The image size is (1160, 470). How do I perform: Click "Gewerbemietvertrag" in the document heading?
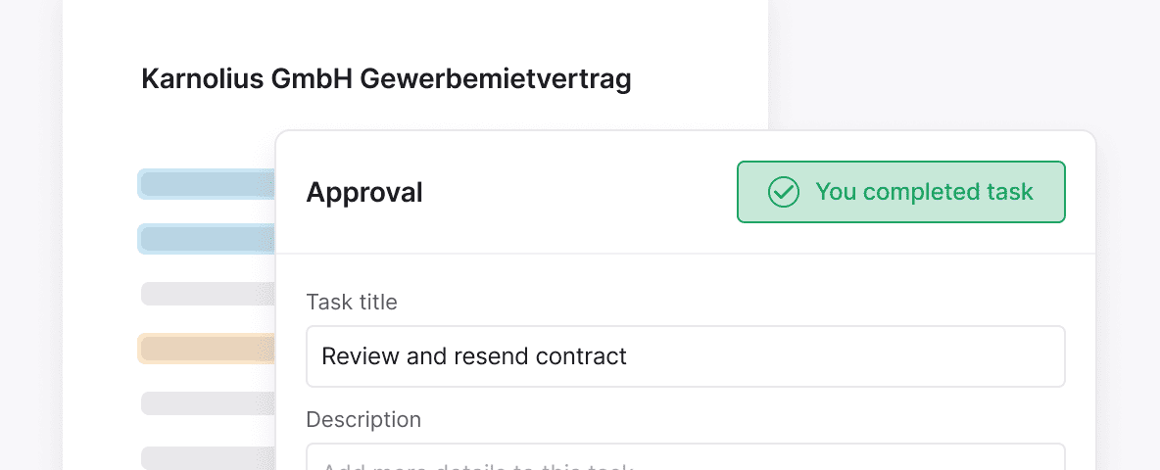[496, 79]
